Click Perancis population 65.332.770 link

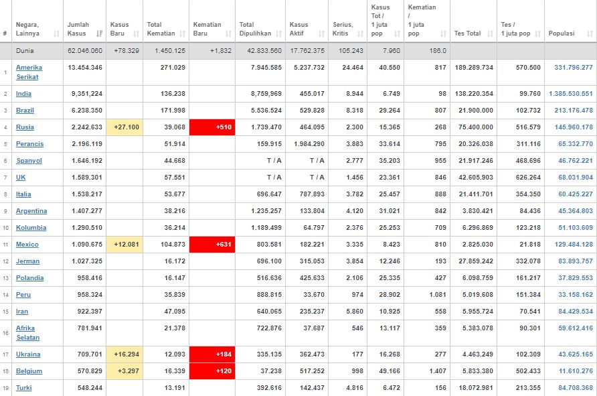coord(576,144)
